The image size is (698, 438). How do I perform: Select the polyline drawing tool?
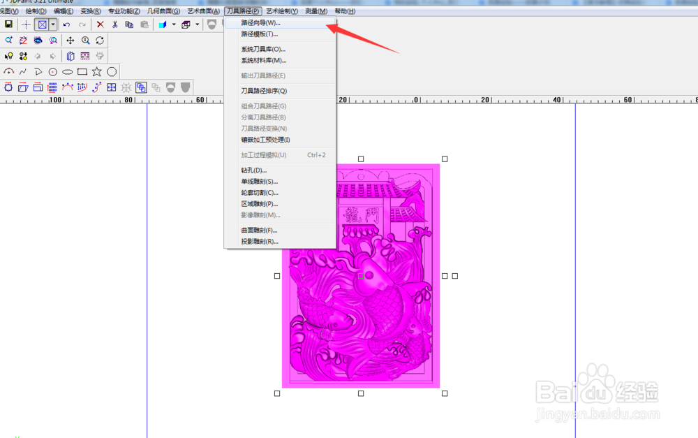pos(38,72)
